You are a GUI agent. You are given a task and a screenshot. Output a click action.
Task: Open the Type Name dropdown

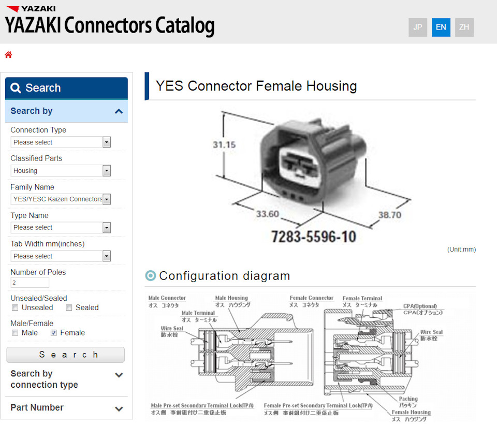[61, 228]
